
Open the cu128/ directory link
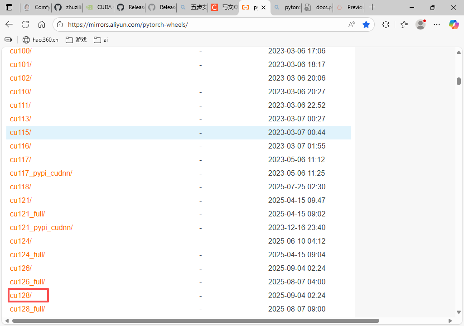21,295
